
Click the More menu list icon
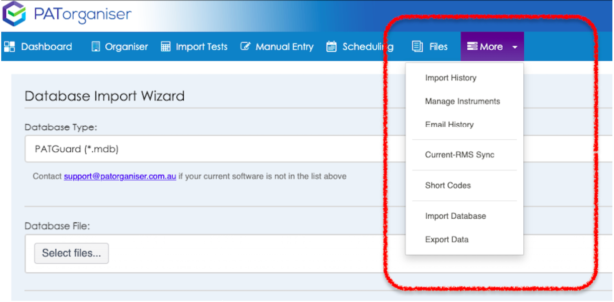[472, 47]
